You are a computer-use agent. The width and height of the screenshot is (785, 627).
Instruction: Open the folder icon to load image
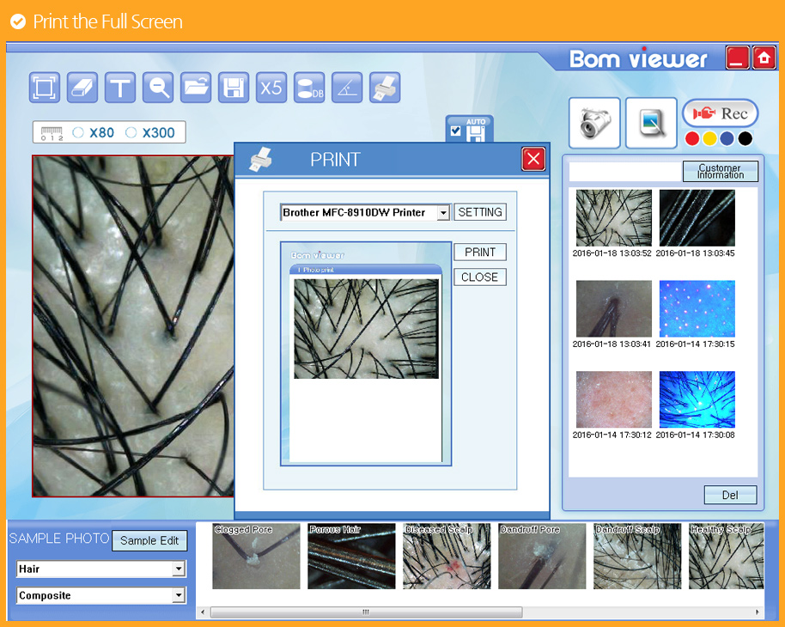(x=196, y=87)
